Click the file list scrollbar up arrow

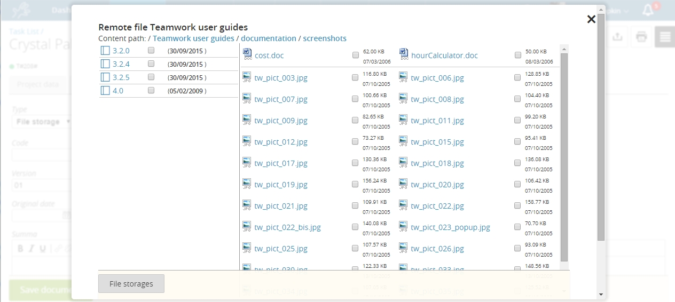click(x=564, y=49)
